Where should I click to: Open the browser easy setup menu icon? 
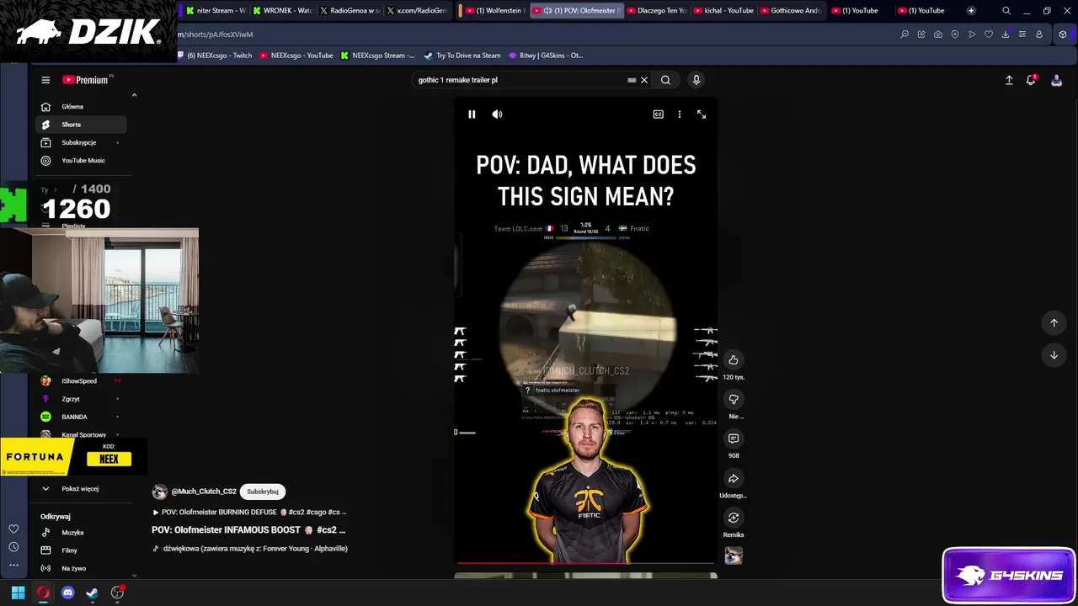coord(1022,35)
